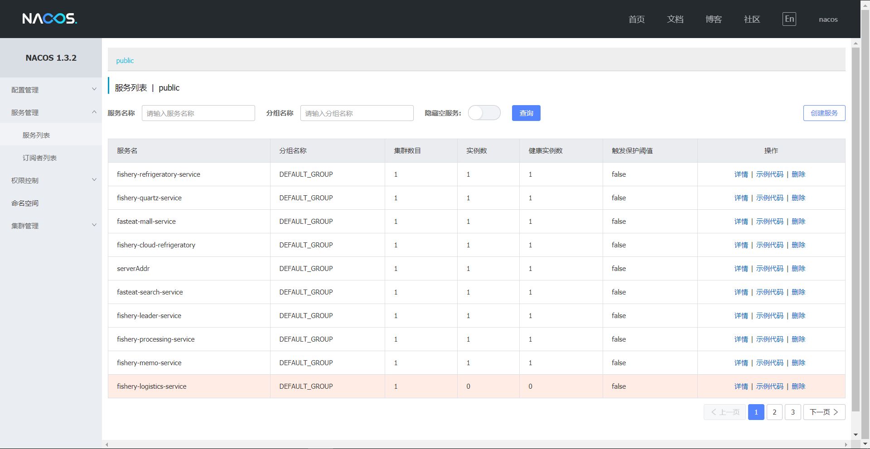The width and height of the screenshot is (870, 449).
Task: Click the NACOS logo
Action: tap(50, 19)
